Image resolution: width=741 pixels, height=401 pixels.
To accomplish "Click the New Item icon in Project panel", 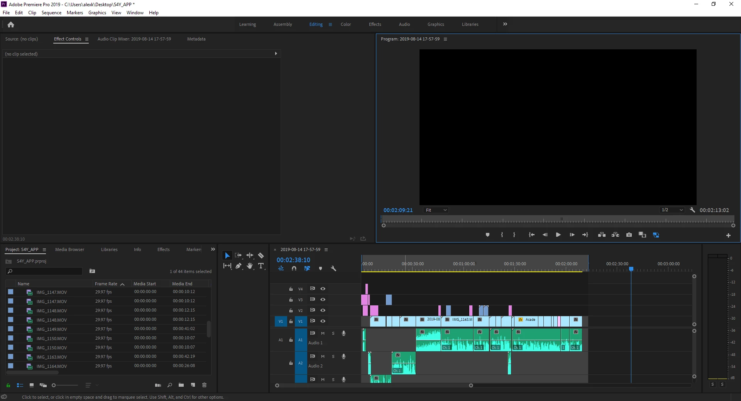I will 193,385.
